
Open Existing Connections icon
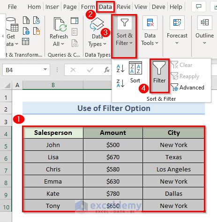pos(37,31)
